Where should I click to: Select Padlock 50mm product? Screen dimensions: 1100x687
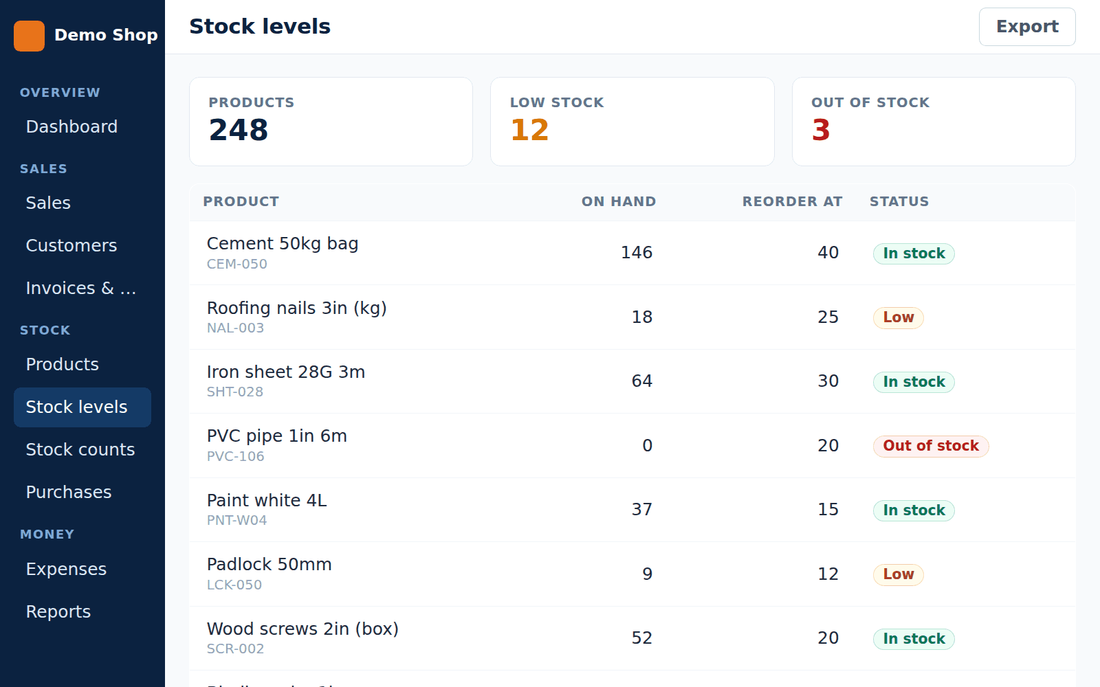point(269,564)
